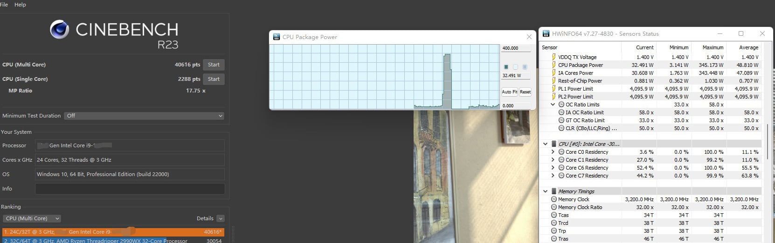
Task: Click the Memory Clock sensor clock icon
Action: tap(554, 199)
